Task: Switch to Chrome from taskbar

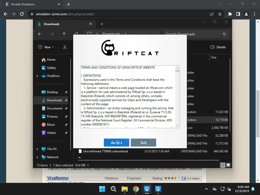Action: pos(136,189)
